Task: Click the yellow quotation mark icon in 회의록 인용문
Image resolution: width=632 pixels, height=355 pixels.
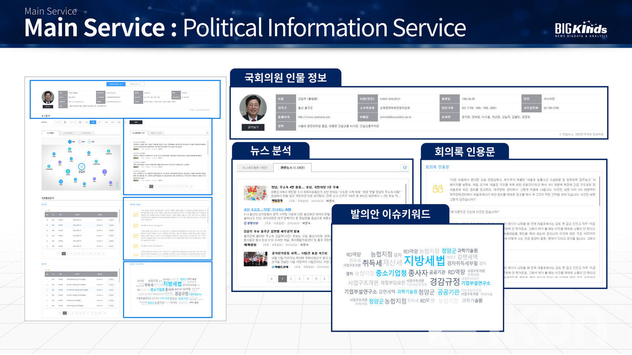Action: point(438,189)
